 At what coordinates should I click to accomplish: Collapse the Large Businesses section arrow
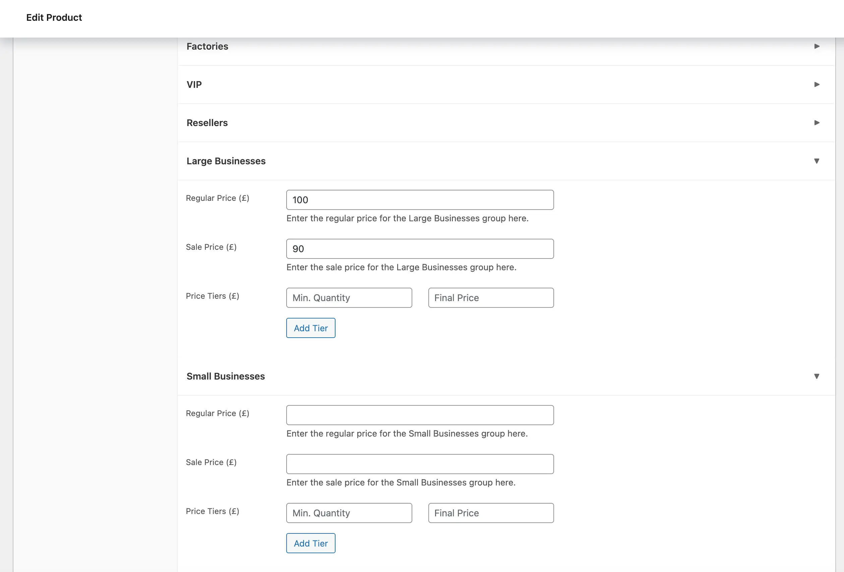(x=817, y=161)
